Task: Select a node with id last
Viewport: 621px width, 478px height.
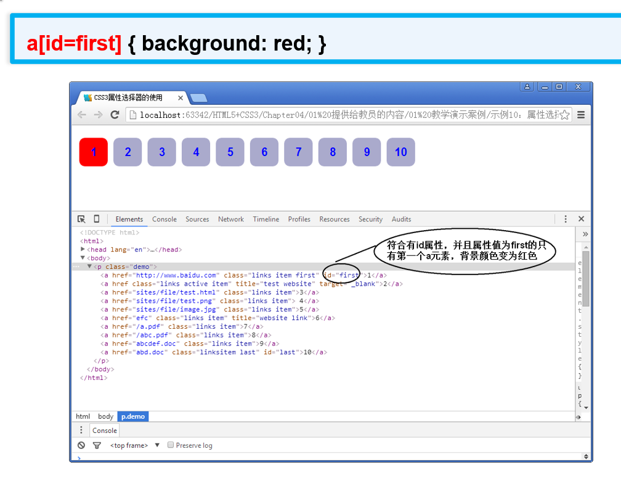Action: coord(214,352)
